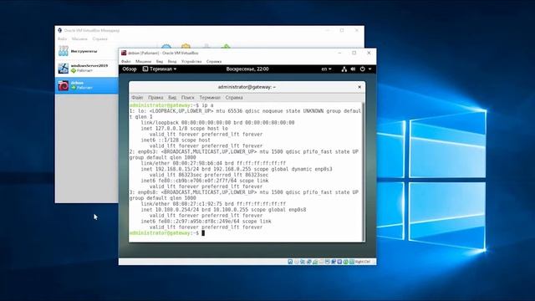Click the terminal prompt cursor line
The image size is (535, 301).
coord(167,232)
